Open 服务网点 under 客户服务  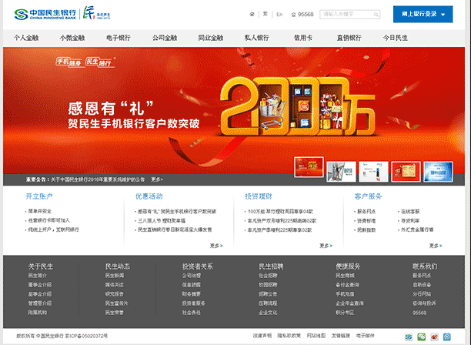[366, 212]
